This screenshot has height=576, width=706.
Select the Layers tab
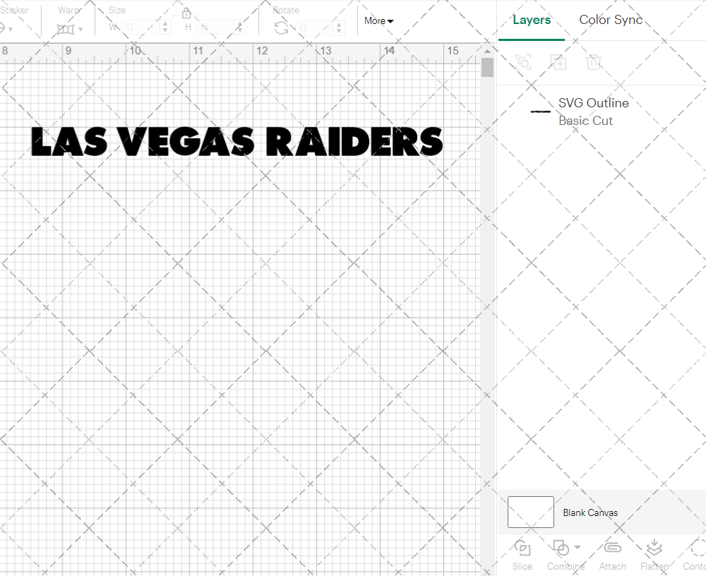[x=532, y=20]
